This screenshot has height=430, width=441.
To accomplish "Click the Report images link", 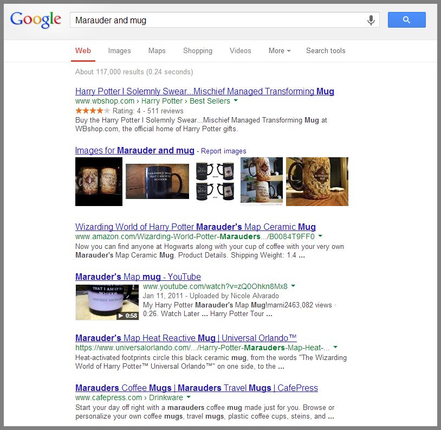I will [x=223, y=151].
